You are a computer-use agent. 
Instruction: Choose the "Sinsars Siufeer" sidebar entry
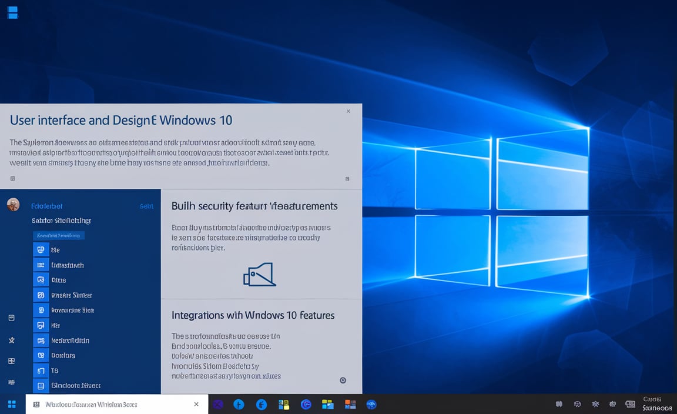71,295
